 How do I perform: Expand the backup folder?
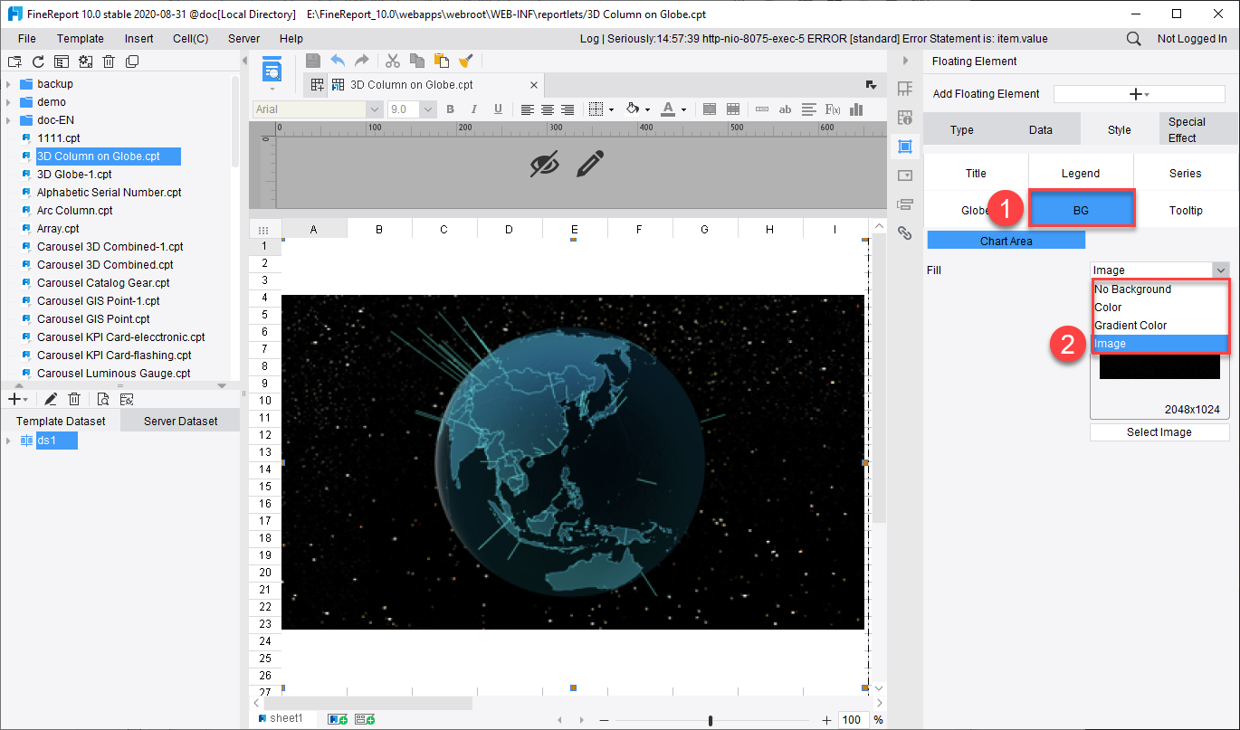(x=8, y=84)
